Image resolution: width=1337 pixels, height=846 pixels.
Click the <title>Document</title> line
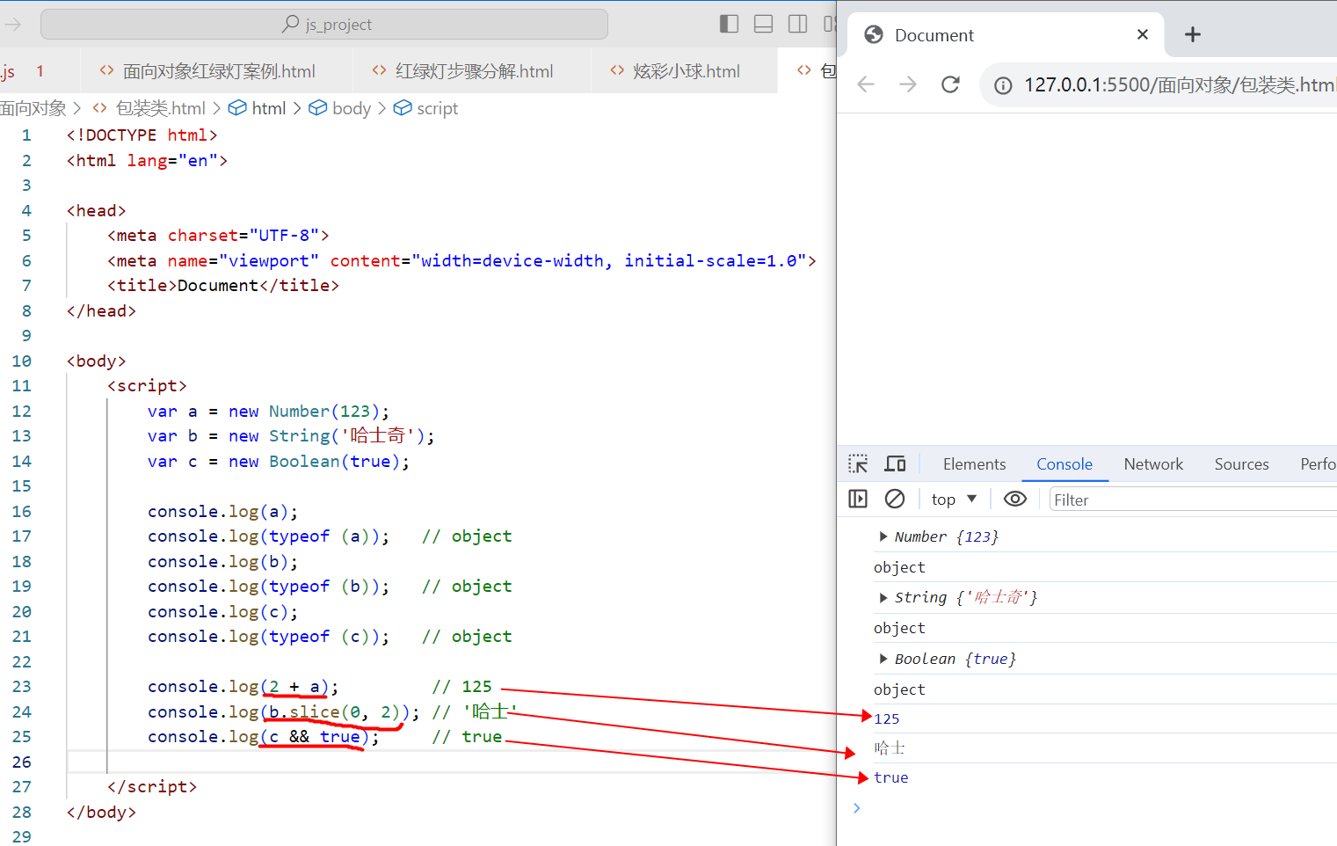(223, 285)
